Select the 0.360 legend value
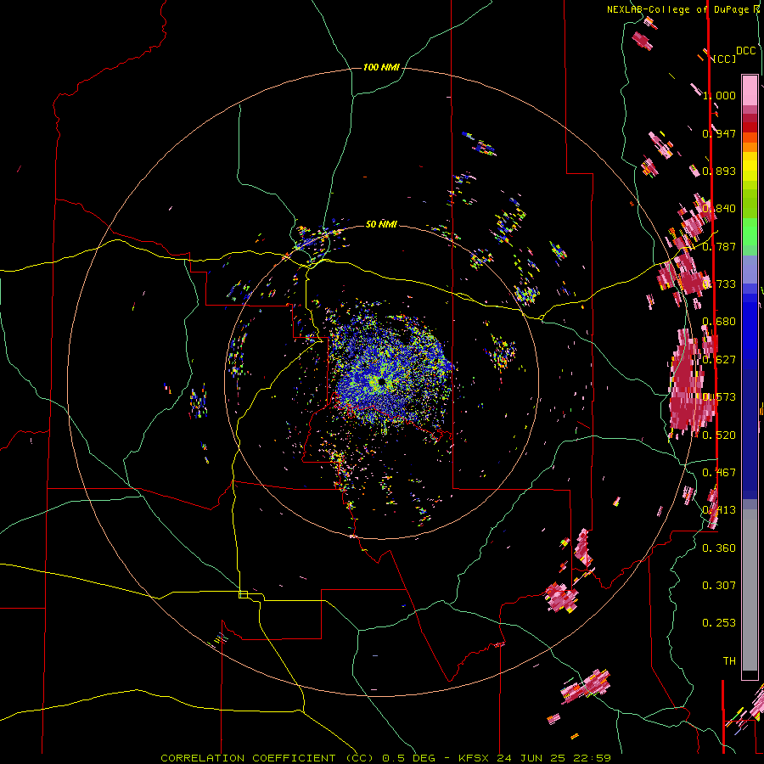 [719, 548]
